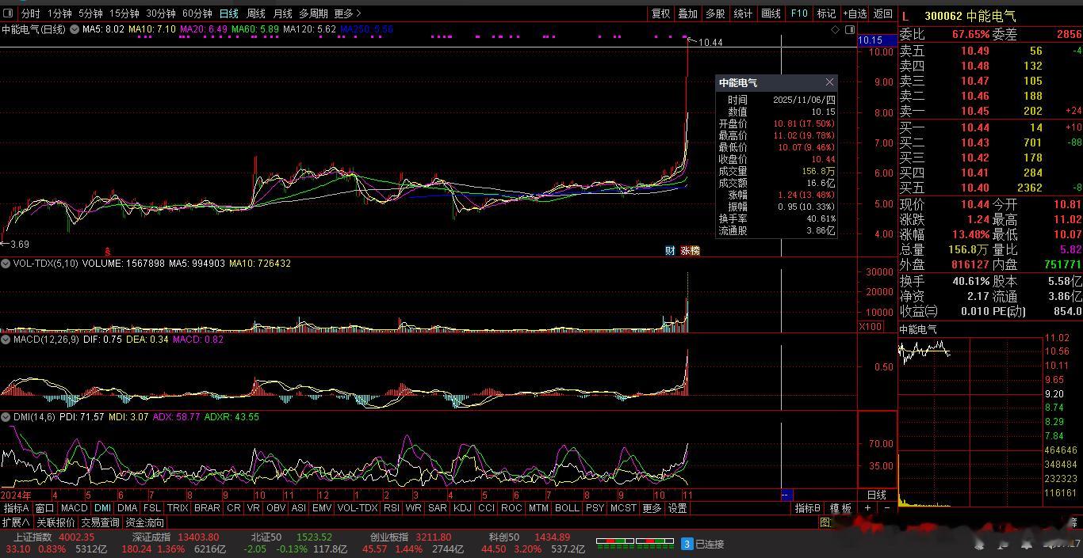Viewport: 1083px width, 558px height.
Task: Click the red S marker under candles
Action: pyautogui.click(x=109, y=250)
